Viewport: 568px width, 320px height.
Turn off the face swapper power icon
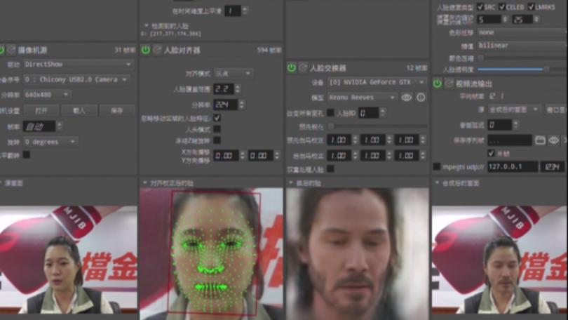pos(291,67)
